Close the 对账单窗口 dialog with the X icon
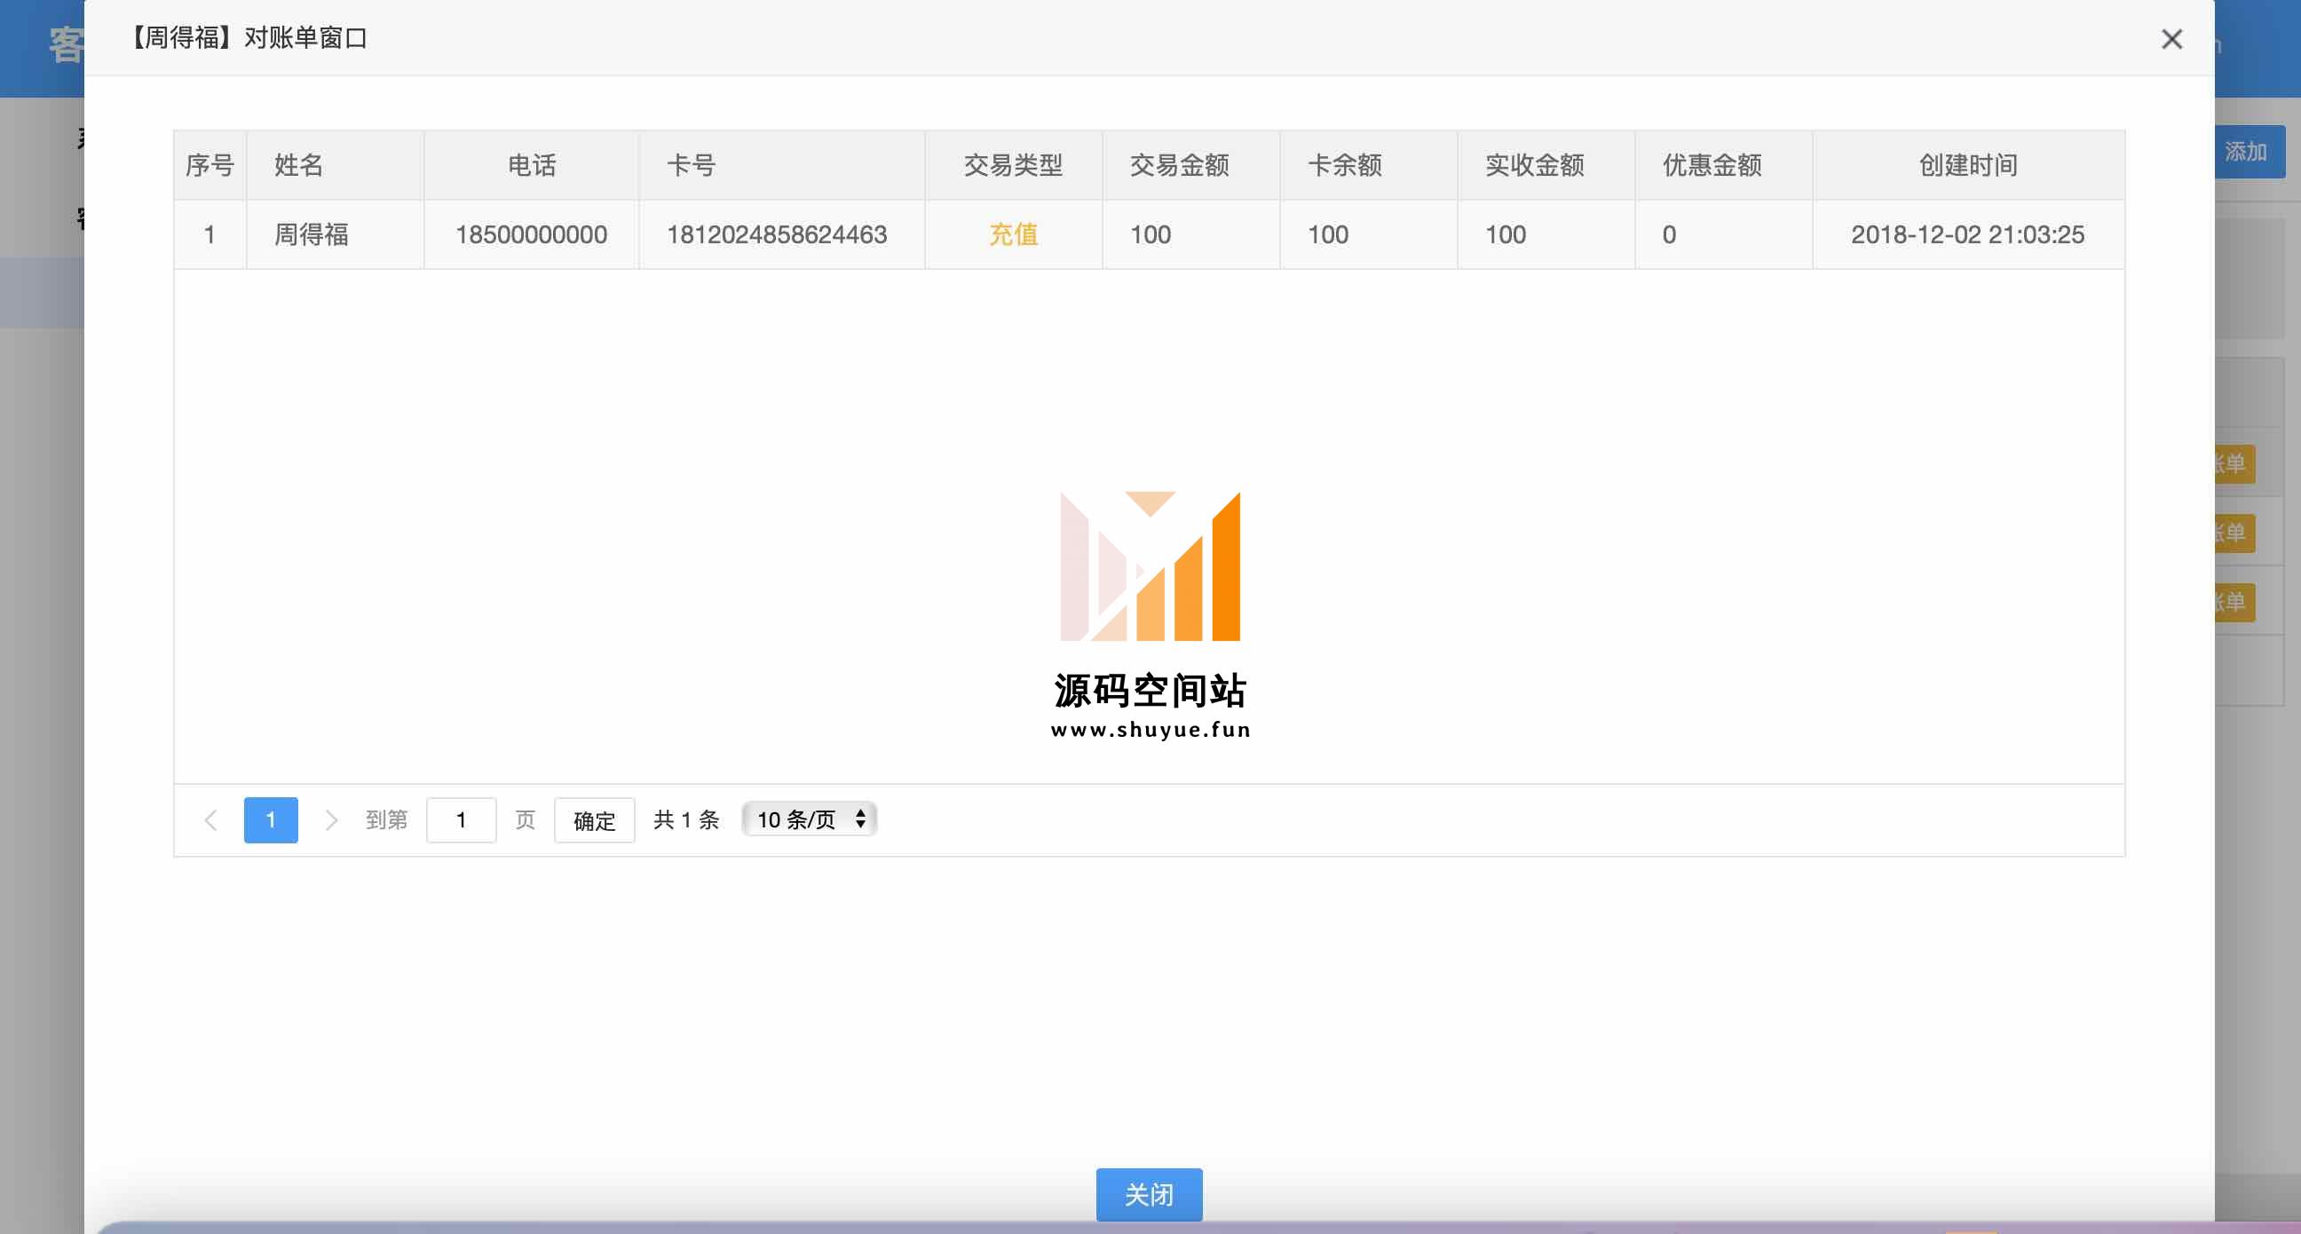Screen dimensions: 2301x1234 (x=2171, y=39)
